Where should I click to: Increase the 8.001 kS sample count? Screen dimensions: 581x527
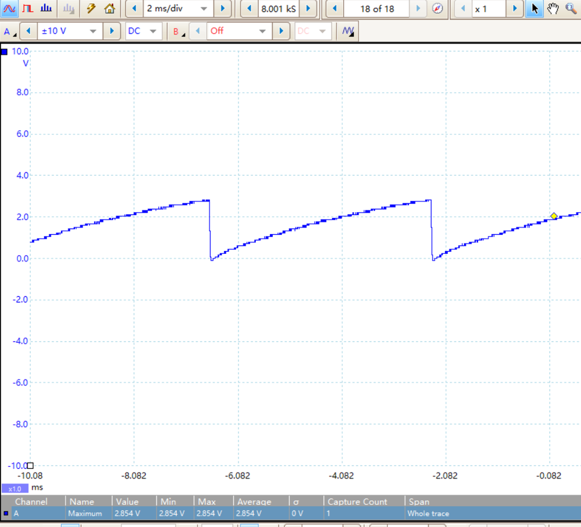pyautogui.click(x=308, y=9)
